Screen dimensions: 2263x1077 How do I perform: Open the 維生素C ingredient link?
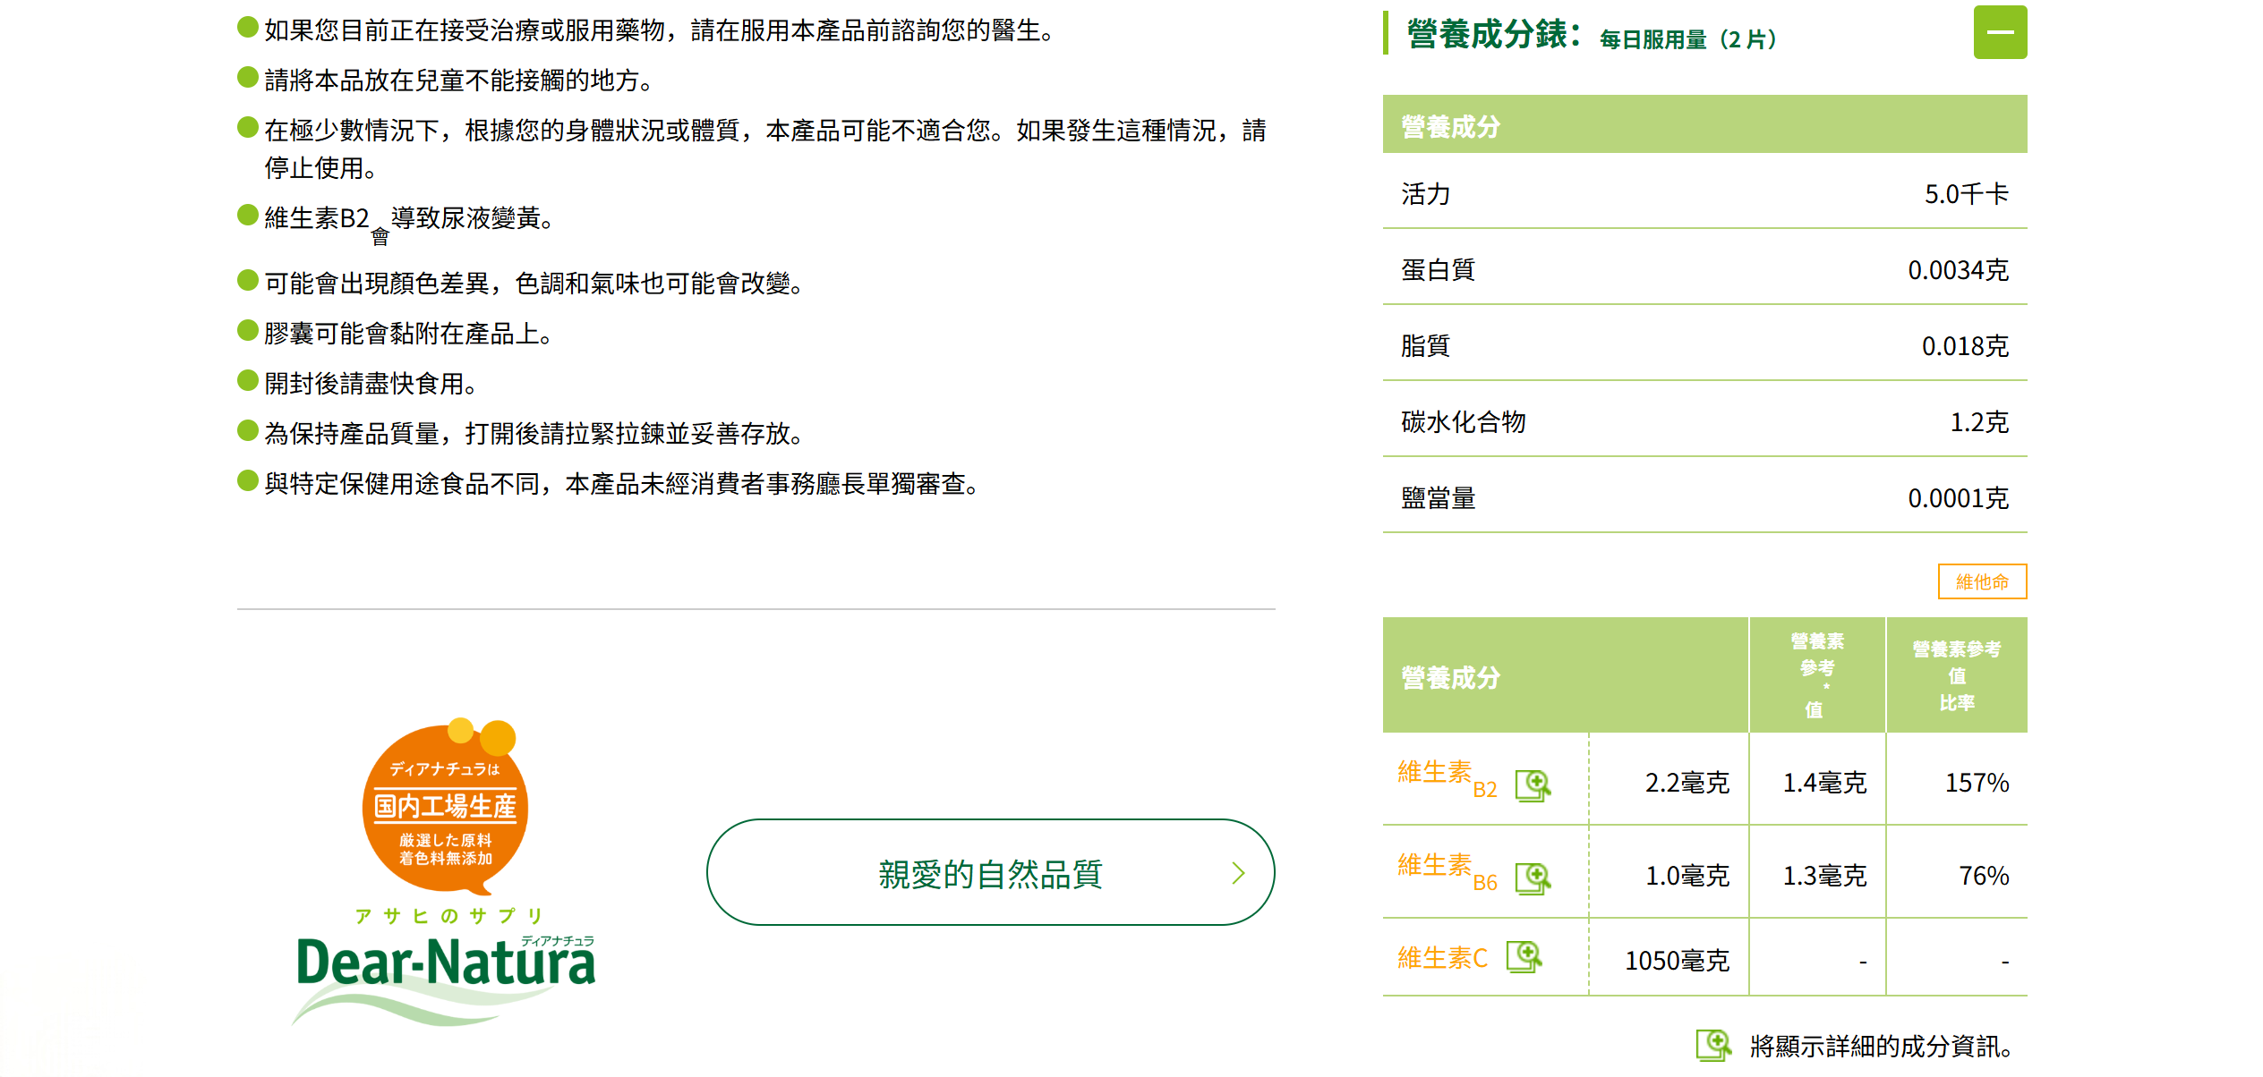1441,958
